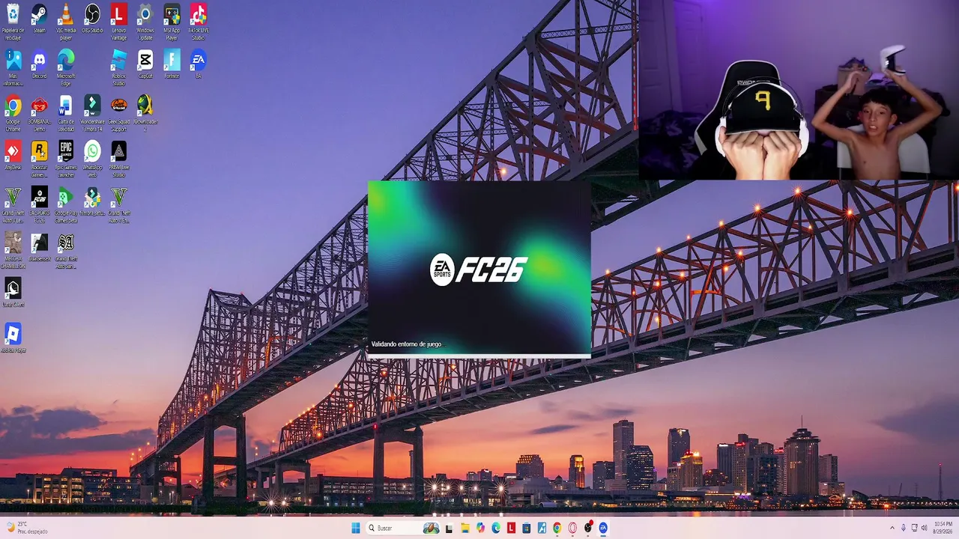959x539 pixels.
Task: Open Copilot from the taskbar
Action: [x=480, y=528]
